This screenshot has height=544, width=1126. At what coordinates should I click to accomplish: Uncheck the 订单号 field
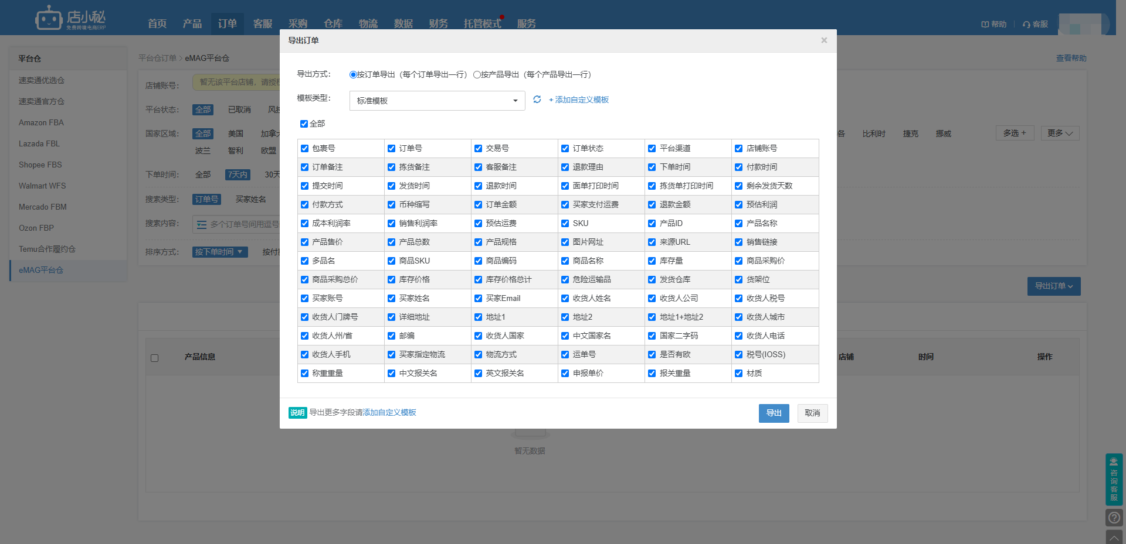[391, 149]
